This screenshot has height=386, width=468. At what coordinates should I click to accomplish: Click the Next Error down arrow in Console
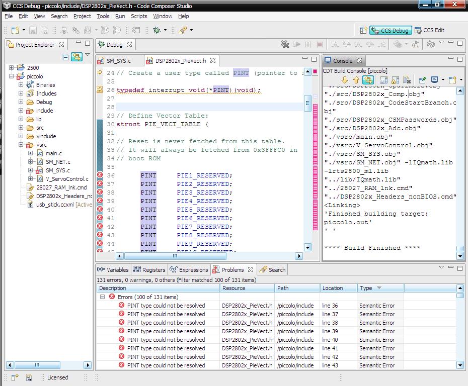point(345,80)
